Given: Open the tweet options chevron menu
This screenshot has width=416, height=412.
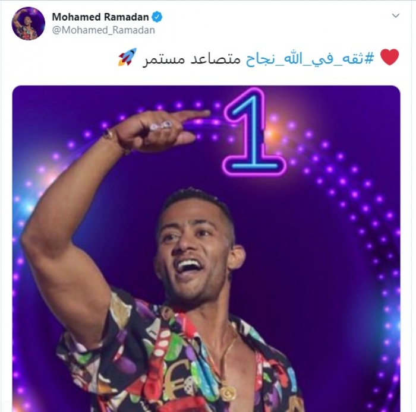Looking at the screenshot, I should coord(396,16).
